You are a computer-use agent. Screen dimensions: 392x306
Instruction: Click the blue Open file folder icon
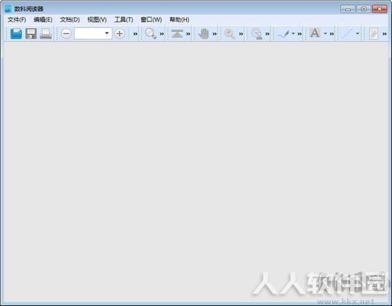[x=16, y=34]
